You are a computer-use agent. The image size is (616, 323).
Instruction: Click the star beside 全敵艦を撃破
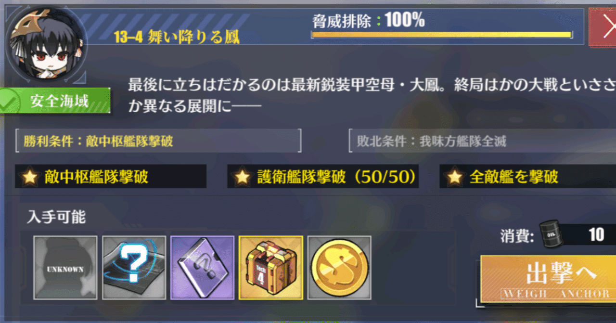coord(455,177)
